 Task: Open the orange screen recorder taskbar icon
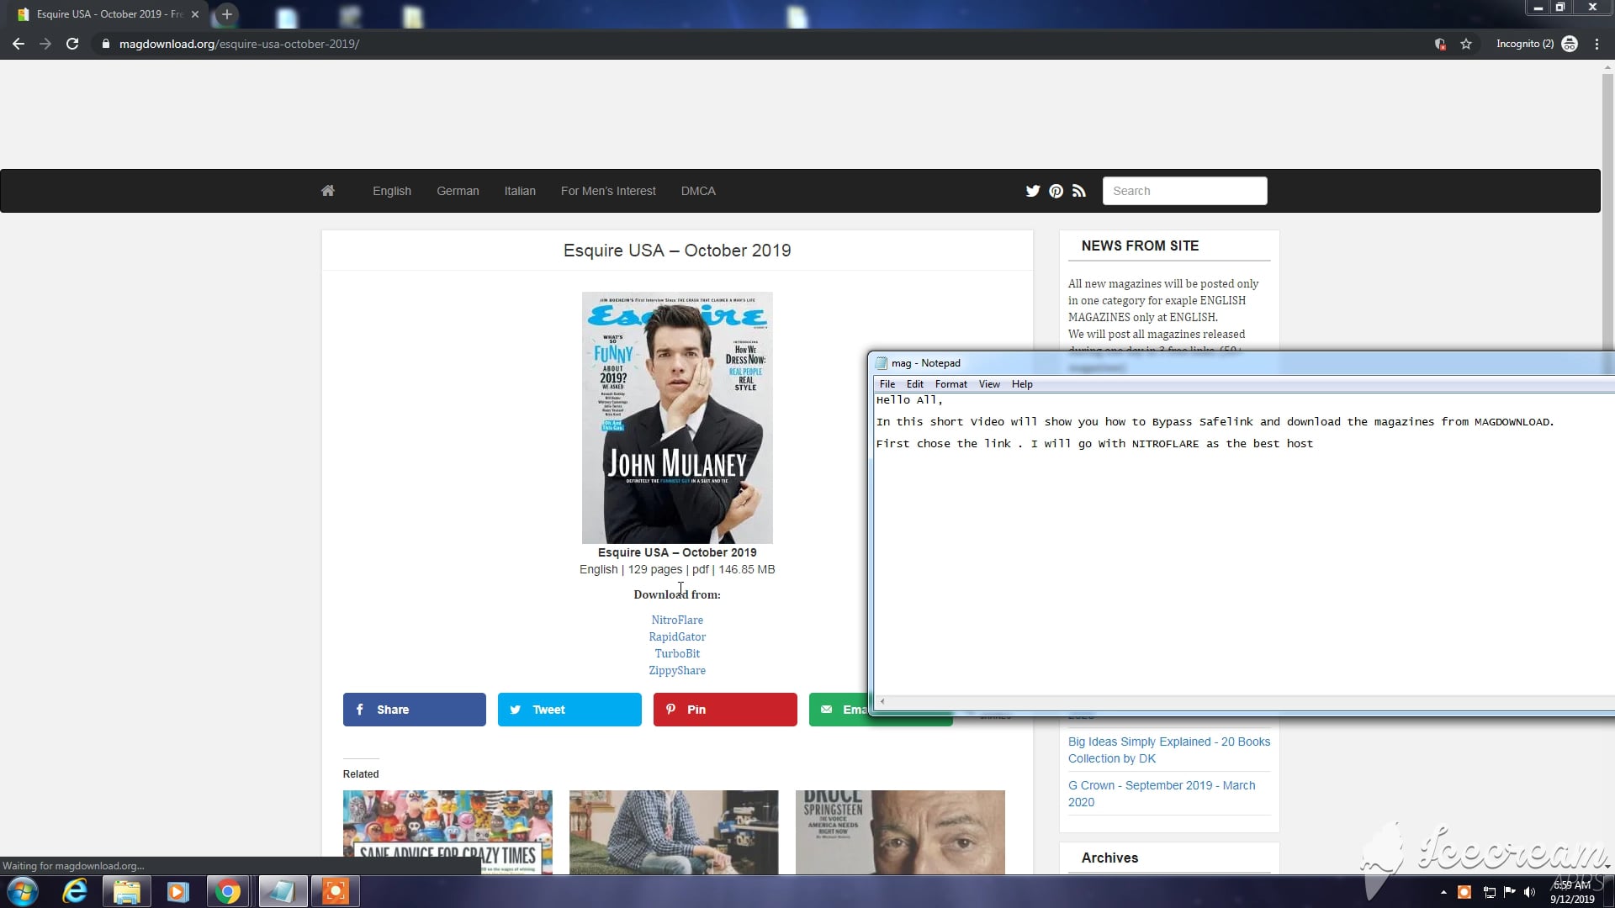(335, 891)
